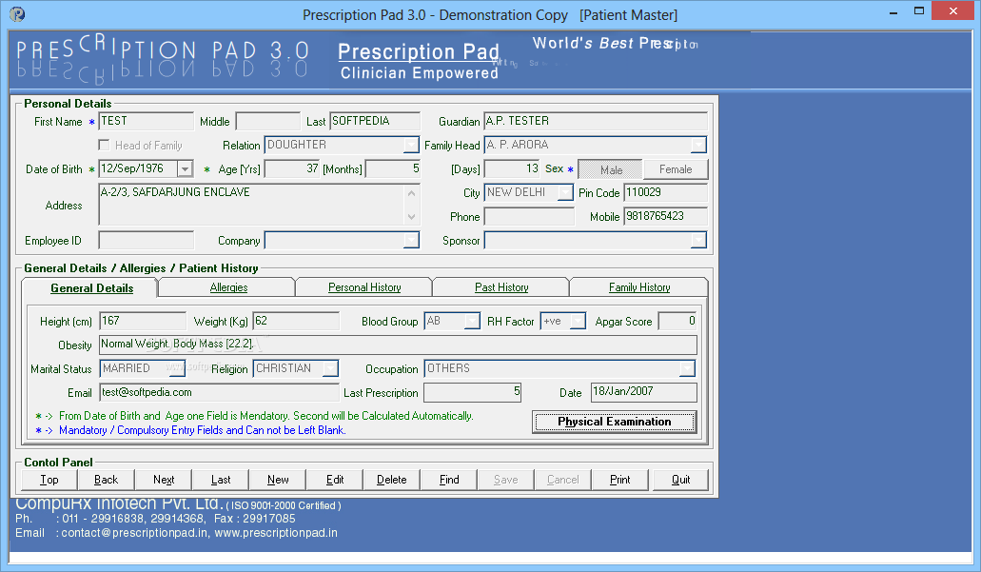
Task: Go to Top record button
Action: pyautogui.click(x=49, y=480)
